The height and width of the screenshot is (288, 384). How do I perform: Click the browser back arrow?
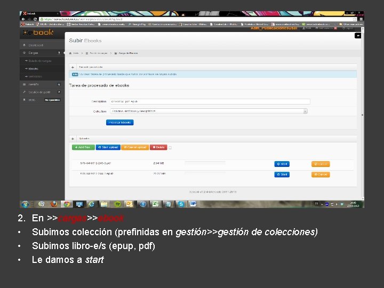click(x=23, y=19)
